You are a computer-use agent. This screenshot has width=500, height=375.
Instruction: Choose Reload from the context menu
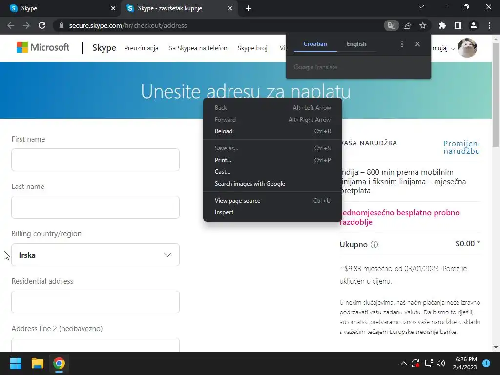[x=272, y=131]
